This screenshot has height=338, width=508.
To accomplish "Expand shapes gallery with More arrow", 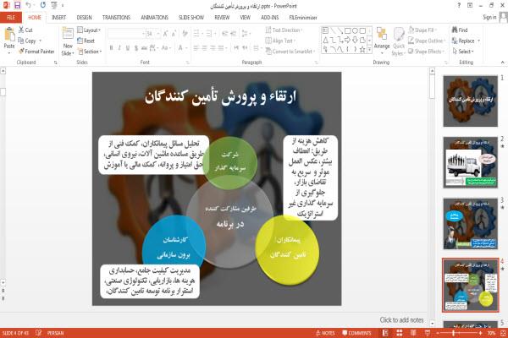I will coord(369,50).
